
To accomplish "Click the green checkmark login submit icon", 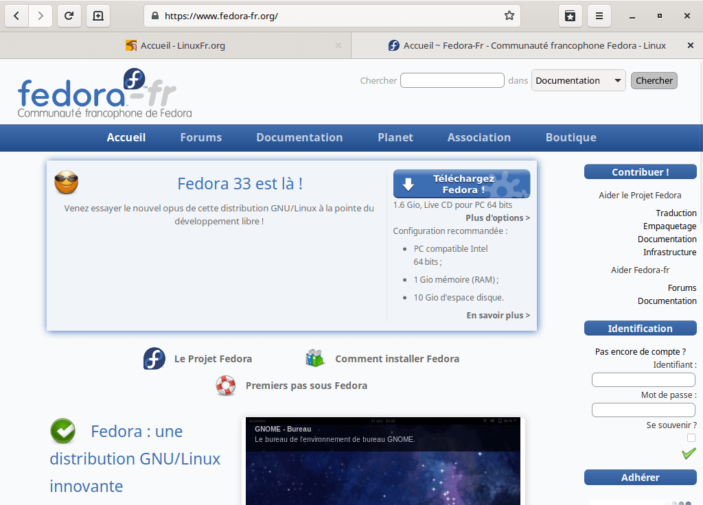I will [689, 454].
